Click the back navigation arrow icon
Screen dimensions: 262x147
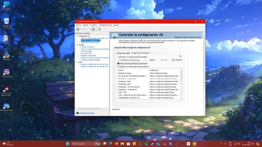tap(78, 29)
